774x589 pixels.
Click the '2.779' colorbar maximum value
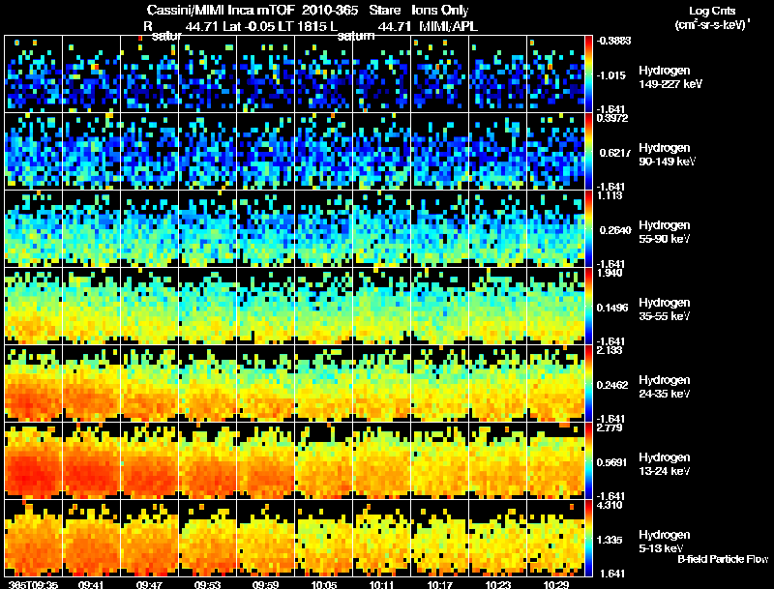click(x=610, y=427)
